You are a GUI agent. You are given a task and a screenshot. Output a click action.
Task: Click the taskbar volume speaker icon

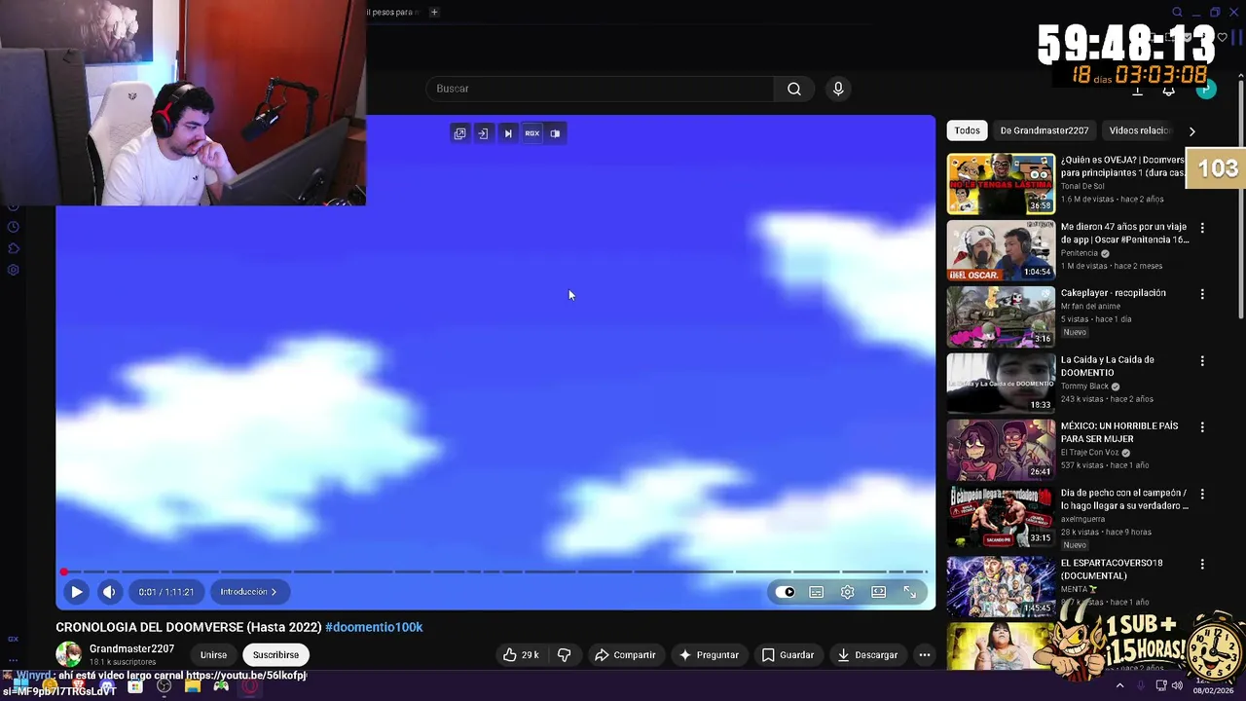coord(1177,686)
